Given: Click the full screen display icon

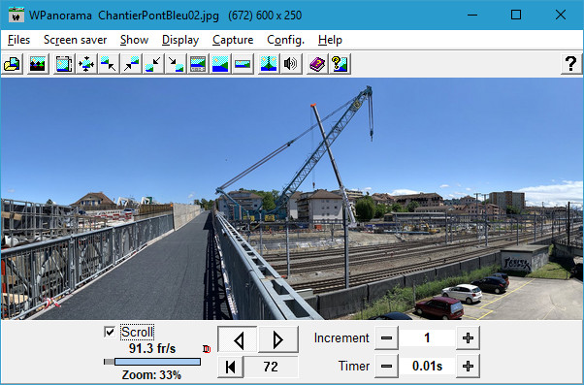Looking at the screenshot, I should pos(64,64).
